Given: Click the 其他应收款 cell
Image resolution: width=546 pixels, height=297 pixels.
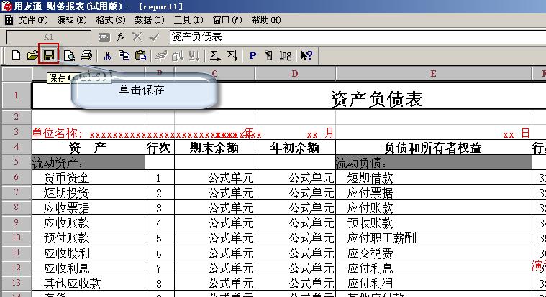Looking at the screenshot, I should tap(88, 283).
